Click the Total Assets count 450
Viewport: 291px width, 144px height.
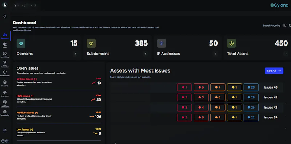pyautogui.click(x=281, y=43)
